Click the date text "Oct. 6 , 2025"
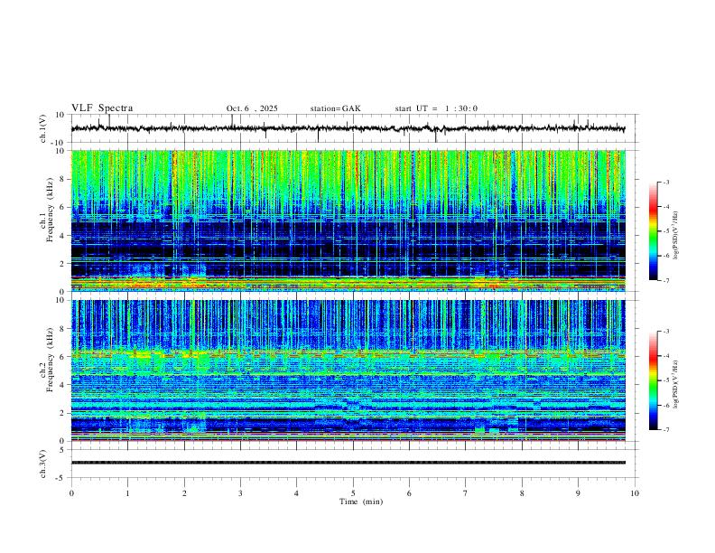 252,108
